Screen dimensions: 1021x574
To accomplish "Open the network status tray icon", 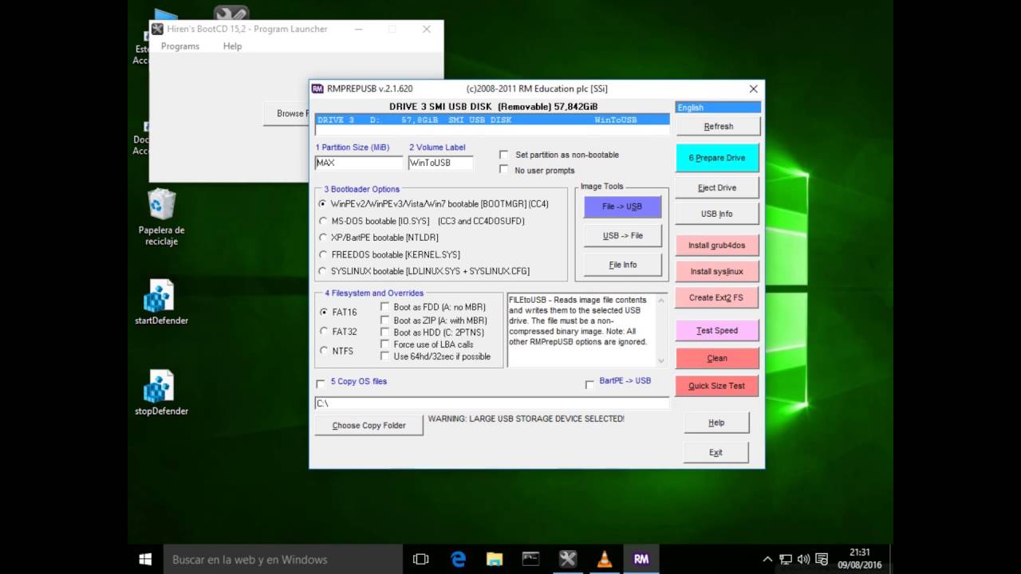I will 786,560.
